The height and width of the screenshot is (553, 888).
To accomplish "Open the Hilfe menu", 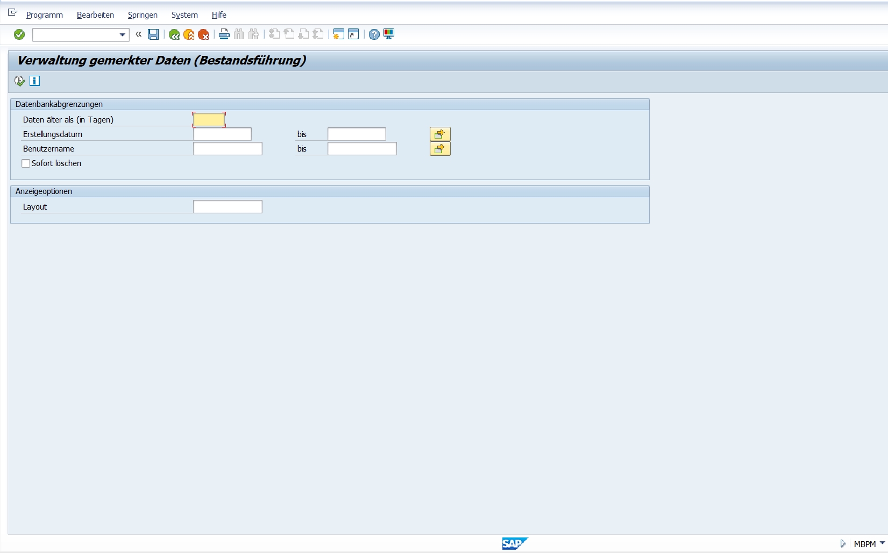I will (x=219, y=15).
